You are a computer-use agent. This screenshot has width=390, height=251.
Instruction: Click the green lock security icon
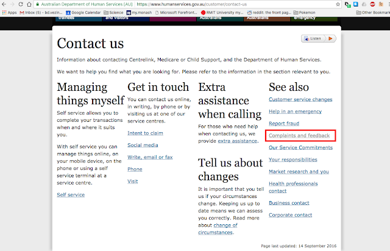pyautogui.click(x=38, y=4)
